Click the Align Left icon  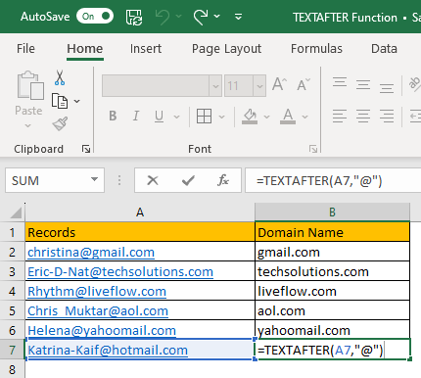pos(340,117)
